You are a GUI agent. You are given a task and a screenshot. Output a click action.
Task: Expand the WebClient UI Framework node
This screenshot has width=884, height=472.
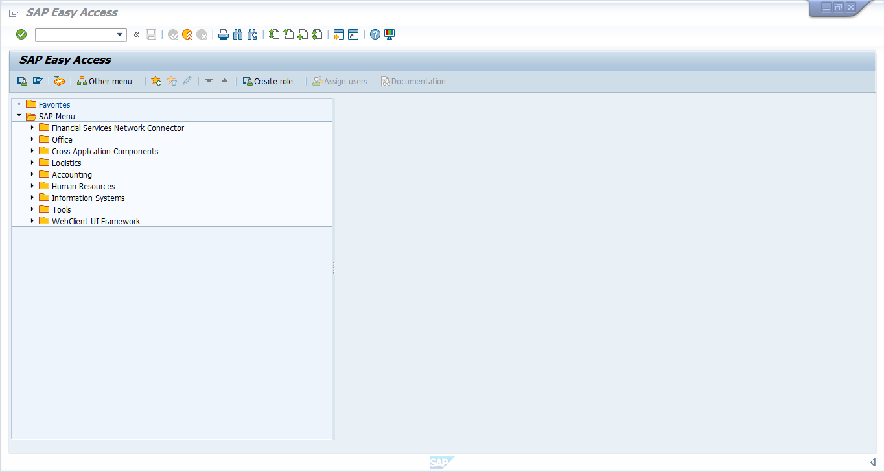[x=32, y=221]
